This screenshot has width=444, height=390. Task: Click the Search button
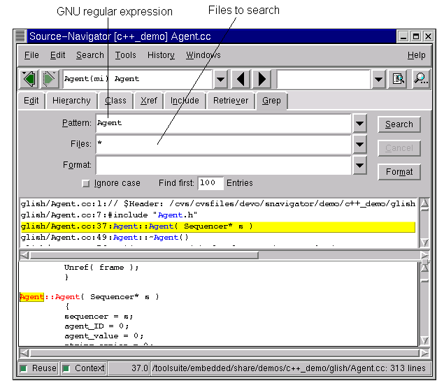[x=399, y=124]
